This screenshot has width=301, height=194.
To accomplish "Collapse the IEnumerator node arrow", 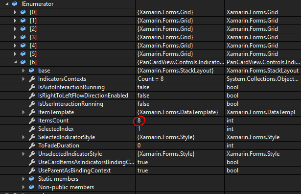I will [x=7, y=3].
